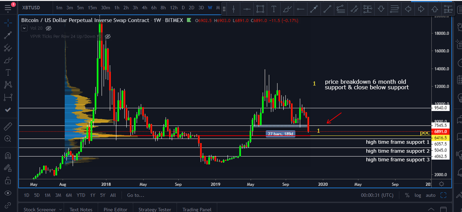Select the zoom in tool
The width and height of the screenshot is (462, 212).
click(8, 138)
